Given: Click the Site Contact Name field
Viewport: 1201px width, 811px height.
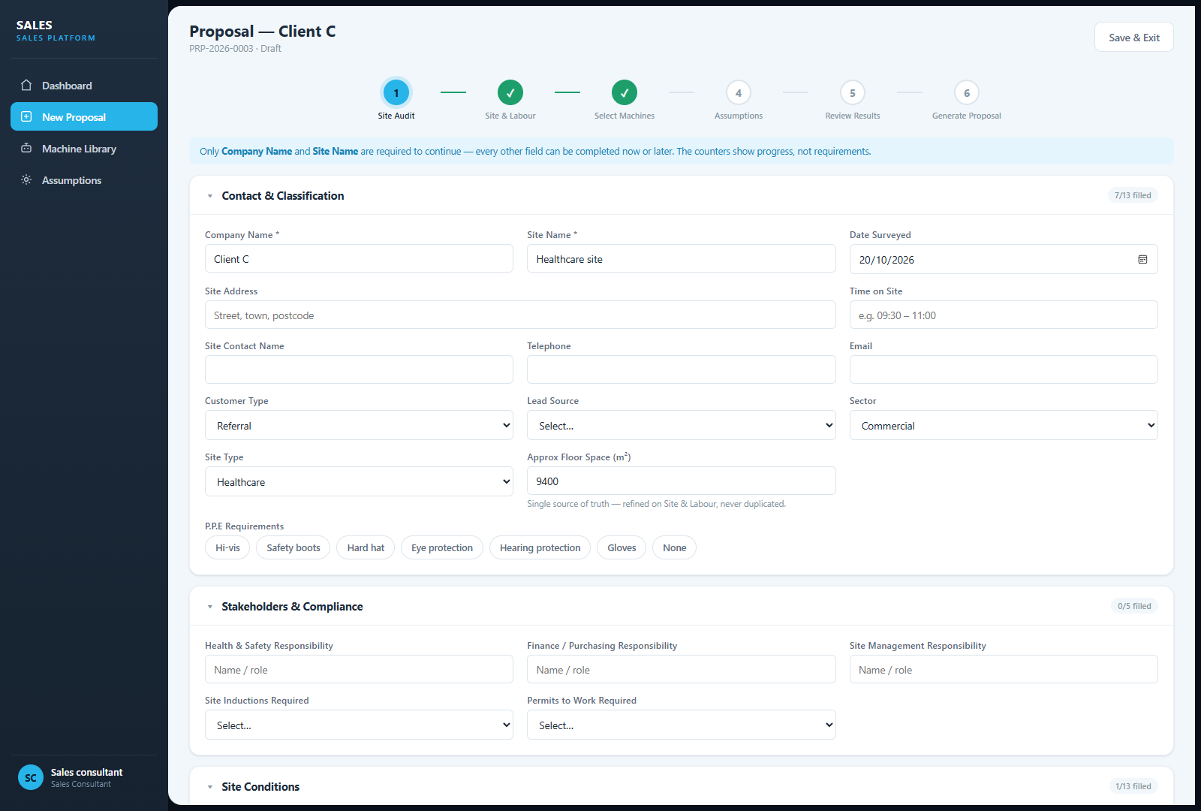Looking at the screenshot, I should [359, 369].
